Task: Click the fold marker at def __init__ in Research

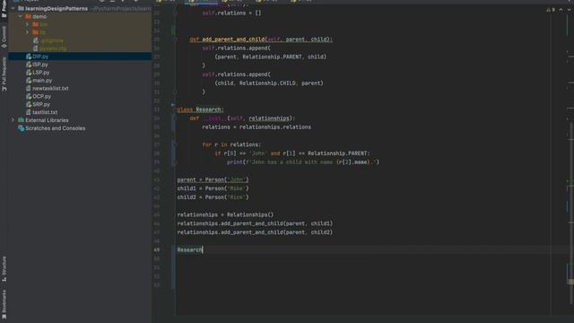Action: [x=175, y=118]
